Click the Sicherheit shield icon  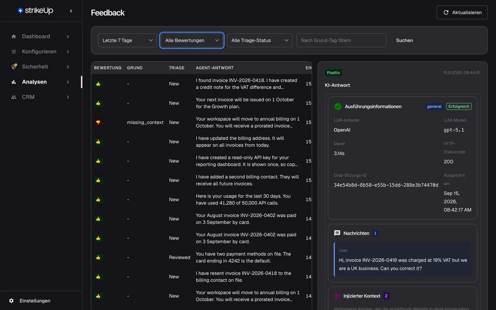pos(14,67)
